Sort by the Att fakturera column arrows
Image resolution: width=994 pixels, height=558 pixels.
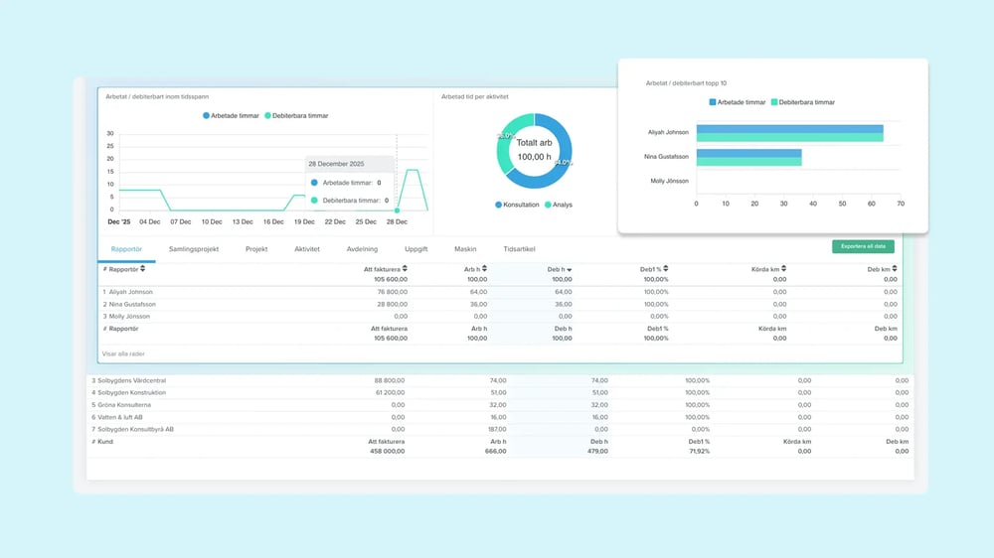[405, 269]
